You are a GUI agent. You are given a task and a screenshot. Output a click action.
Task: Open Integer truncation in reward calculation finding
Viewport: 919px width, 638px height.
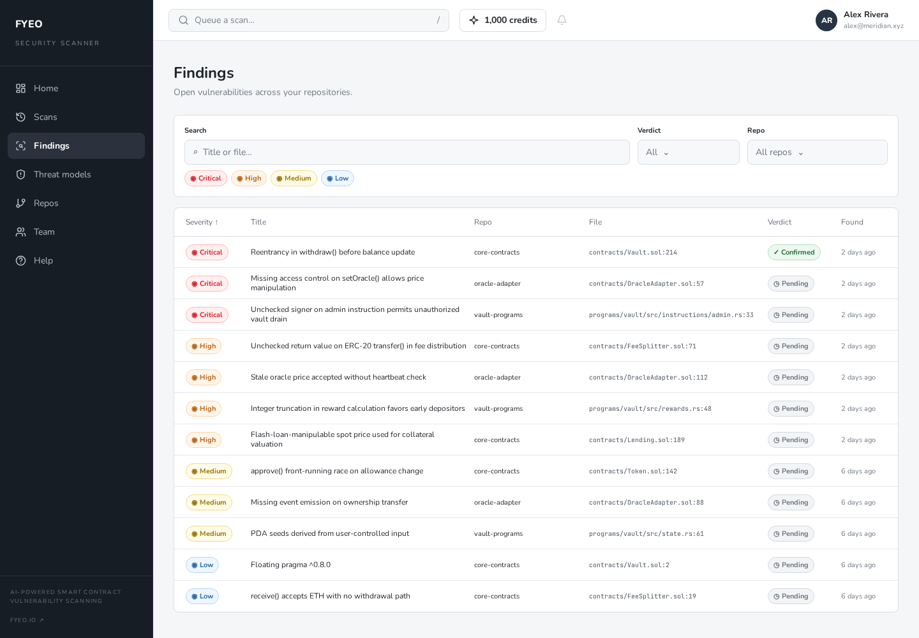pos(357,408)
